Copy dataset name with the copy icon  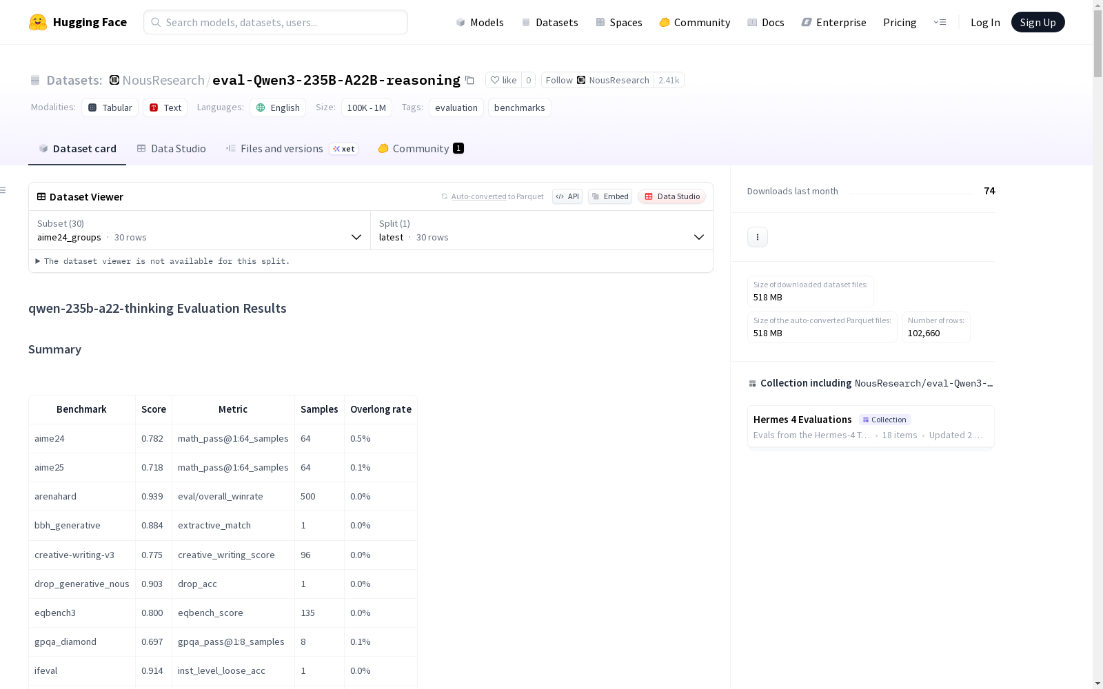[469, 80]
